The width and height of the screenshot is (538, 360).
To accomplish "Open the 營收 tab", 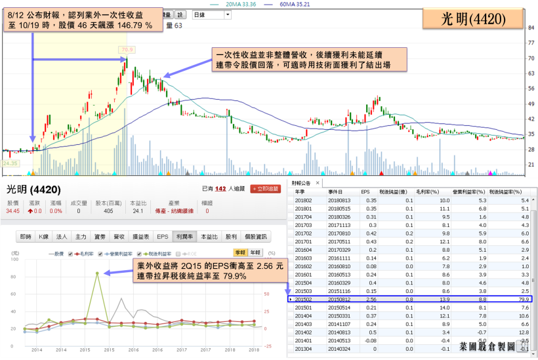I will point(119,237).
